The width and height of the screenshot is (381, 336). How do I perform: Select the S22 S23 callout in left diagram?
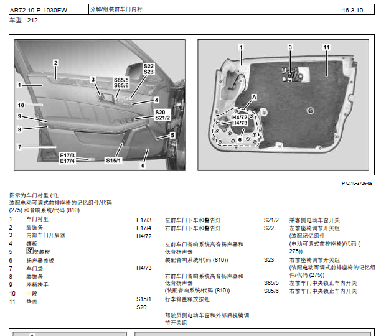tap(148, 68)
